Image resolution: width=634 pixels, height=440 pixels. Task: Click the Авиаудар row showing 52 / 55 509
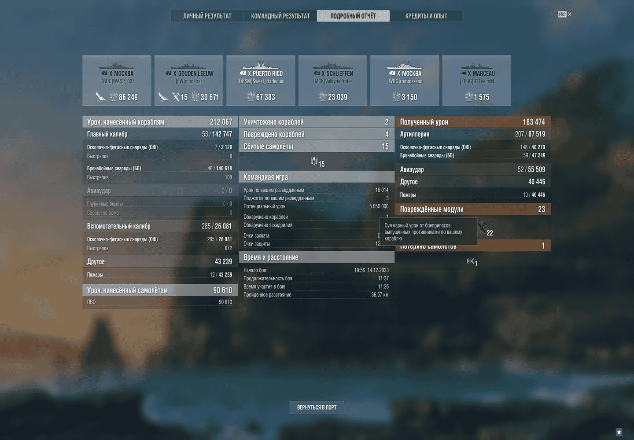473,169
